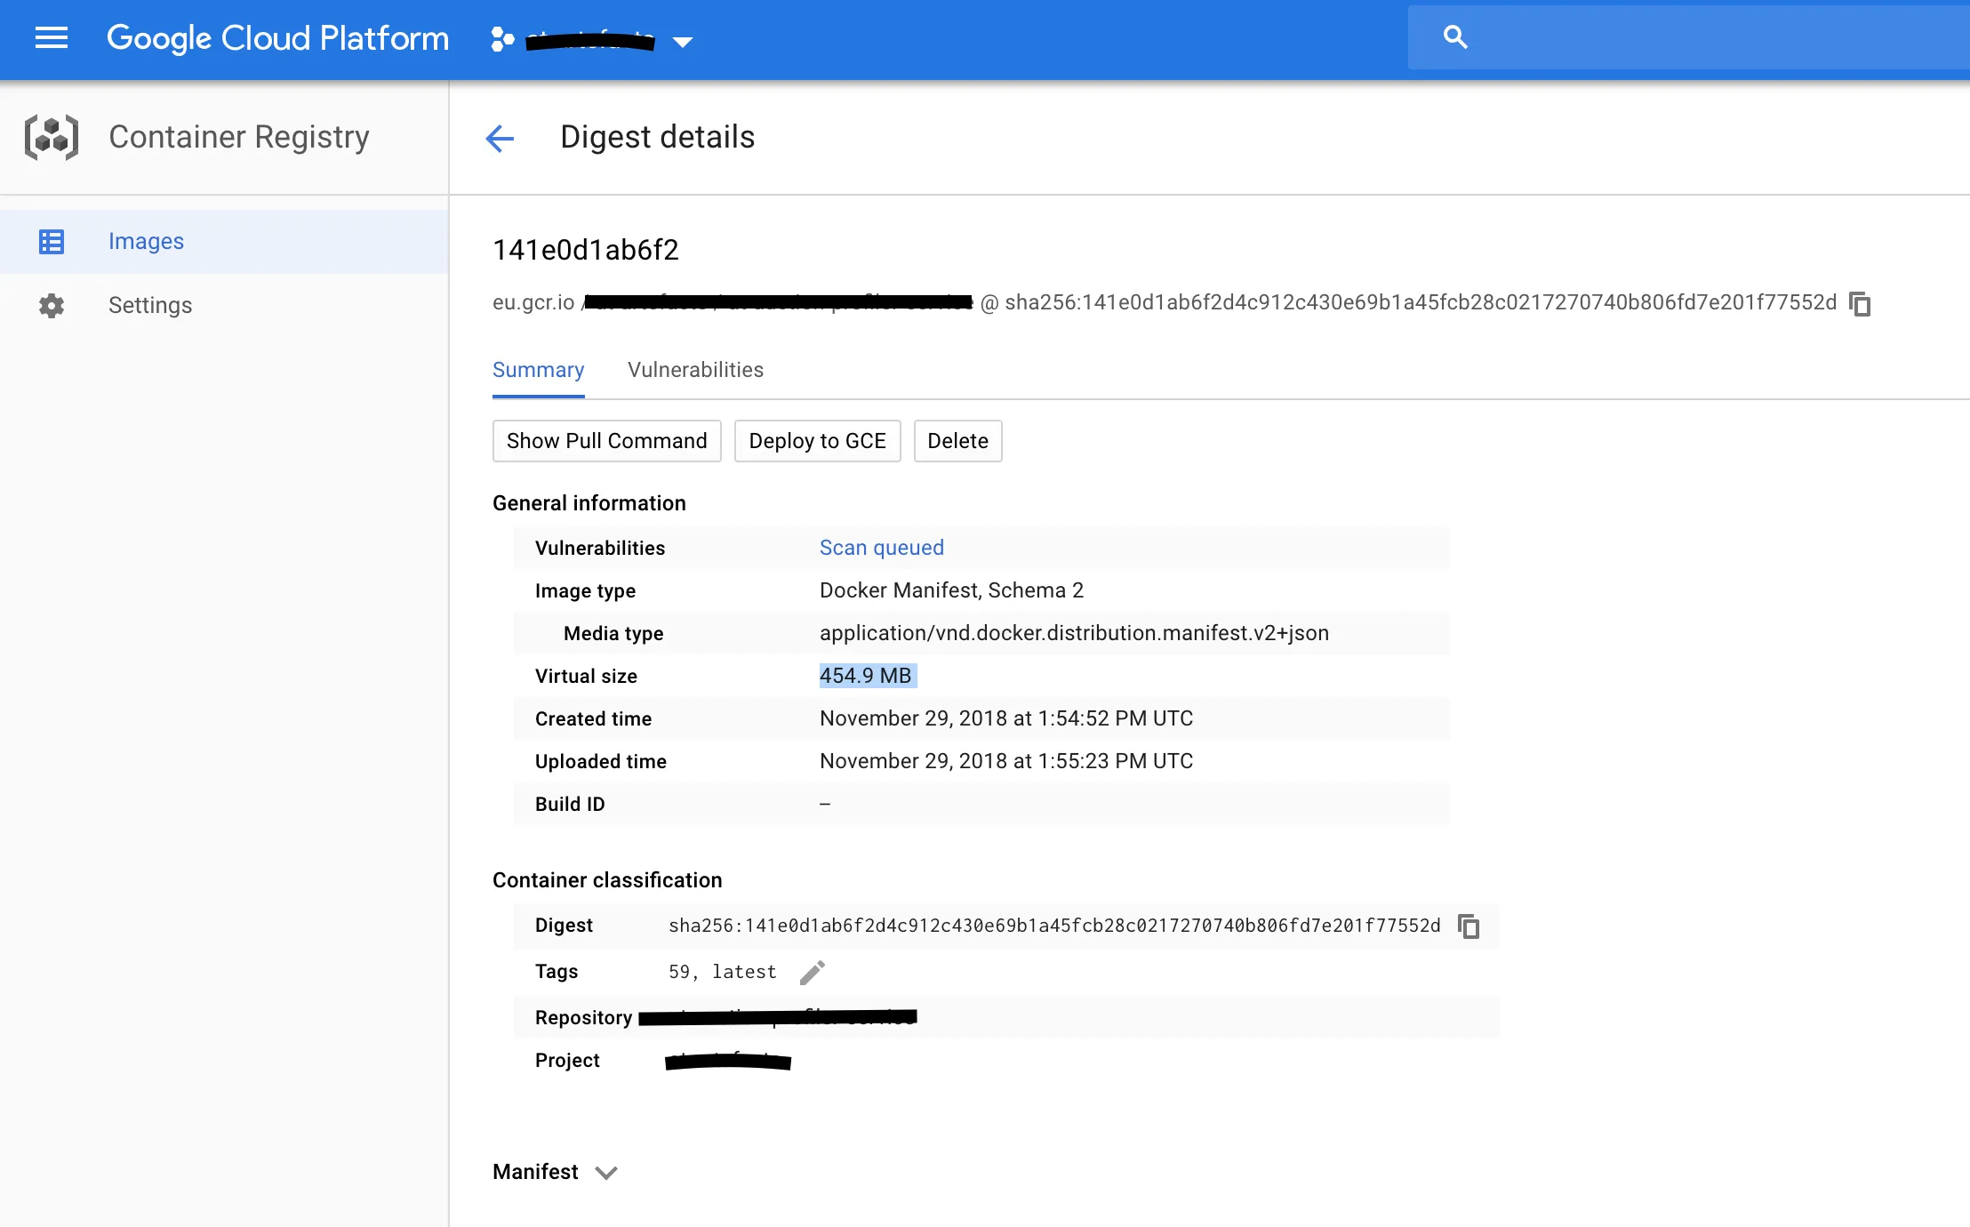1970x1227 pixels.
Task: Open the Scan queued link
Action: point(881,548)
